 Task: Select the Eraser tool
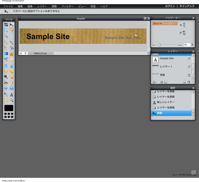pos(6,48)
